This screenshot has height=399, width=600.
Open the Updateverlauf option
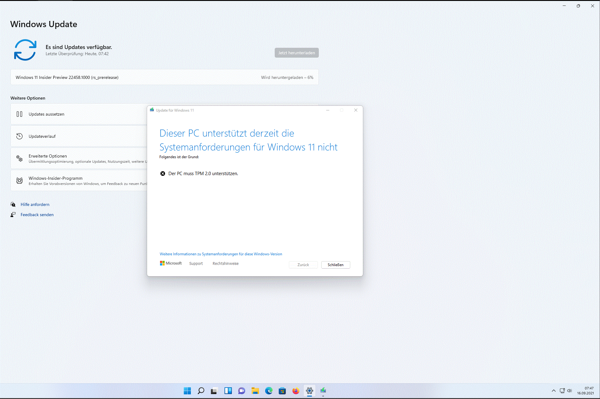coord(79,136)
